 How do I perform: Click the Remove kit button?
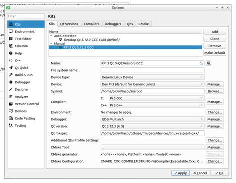pyautogui.click(x=215, y=46)
